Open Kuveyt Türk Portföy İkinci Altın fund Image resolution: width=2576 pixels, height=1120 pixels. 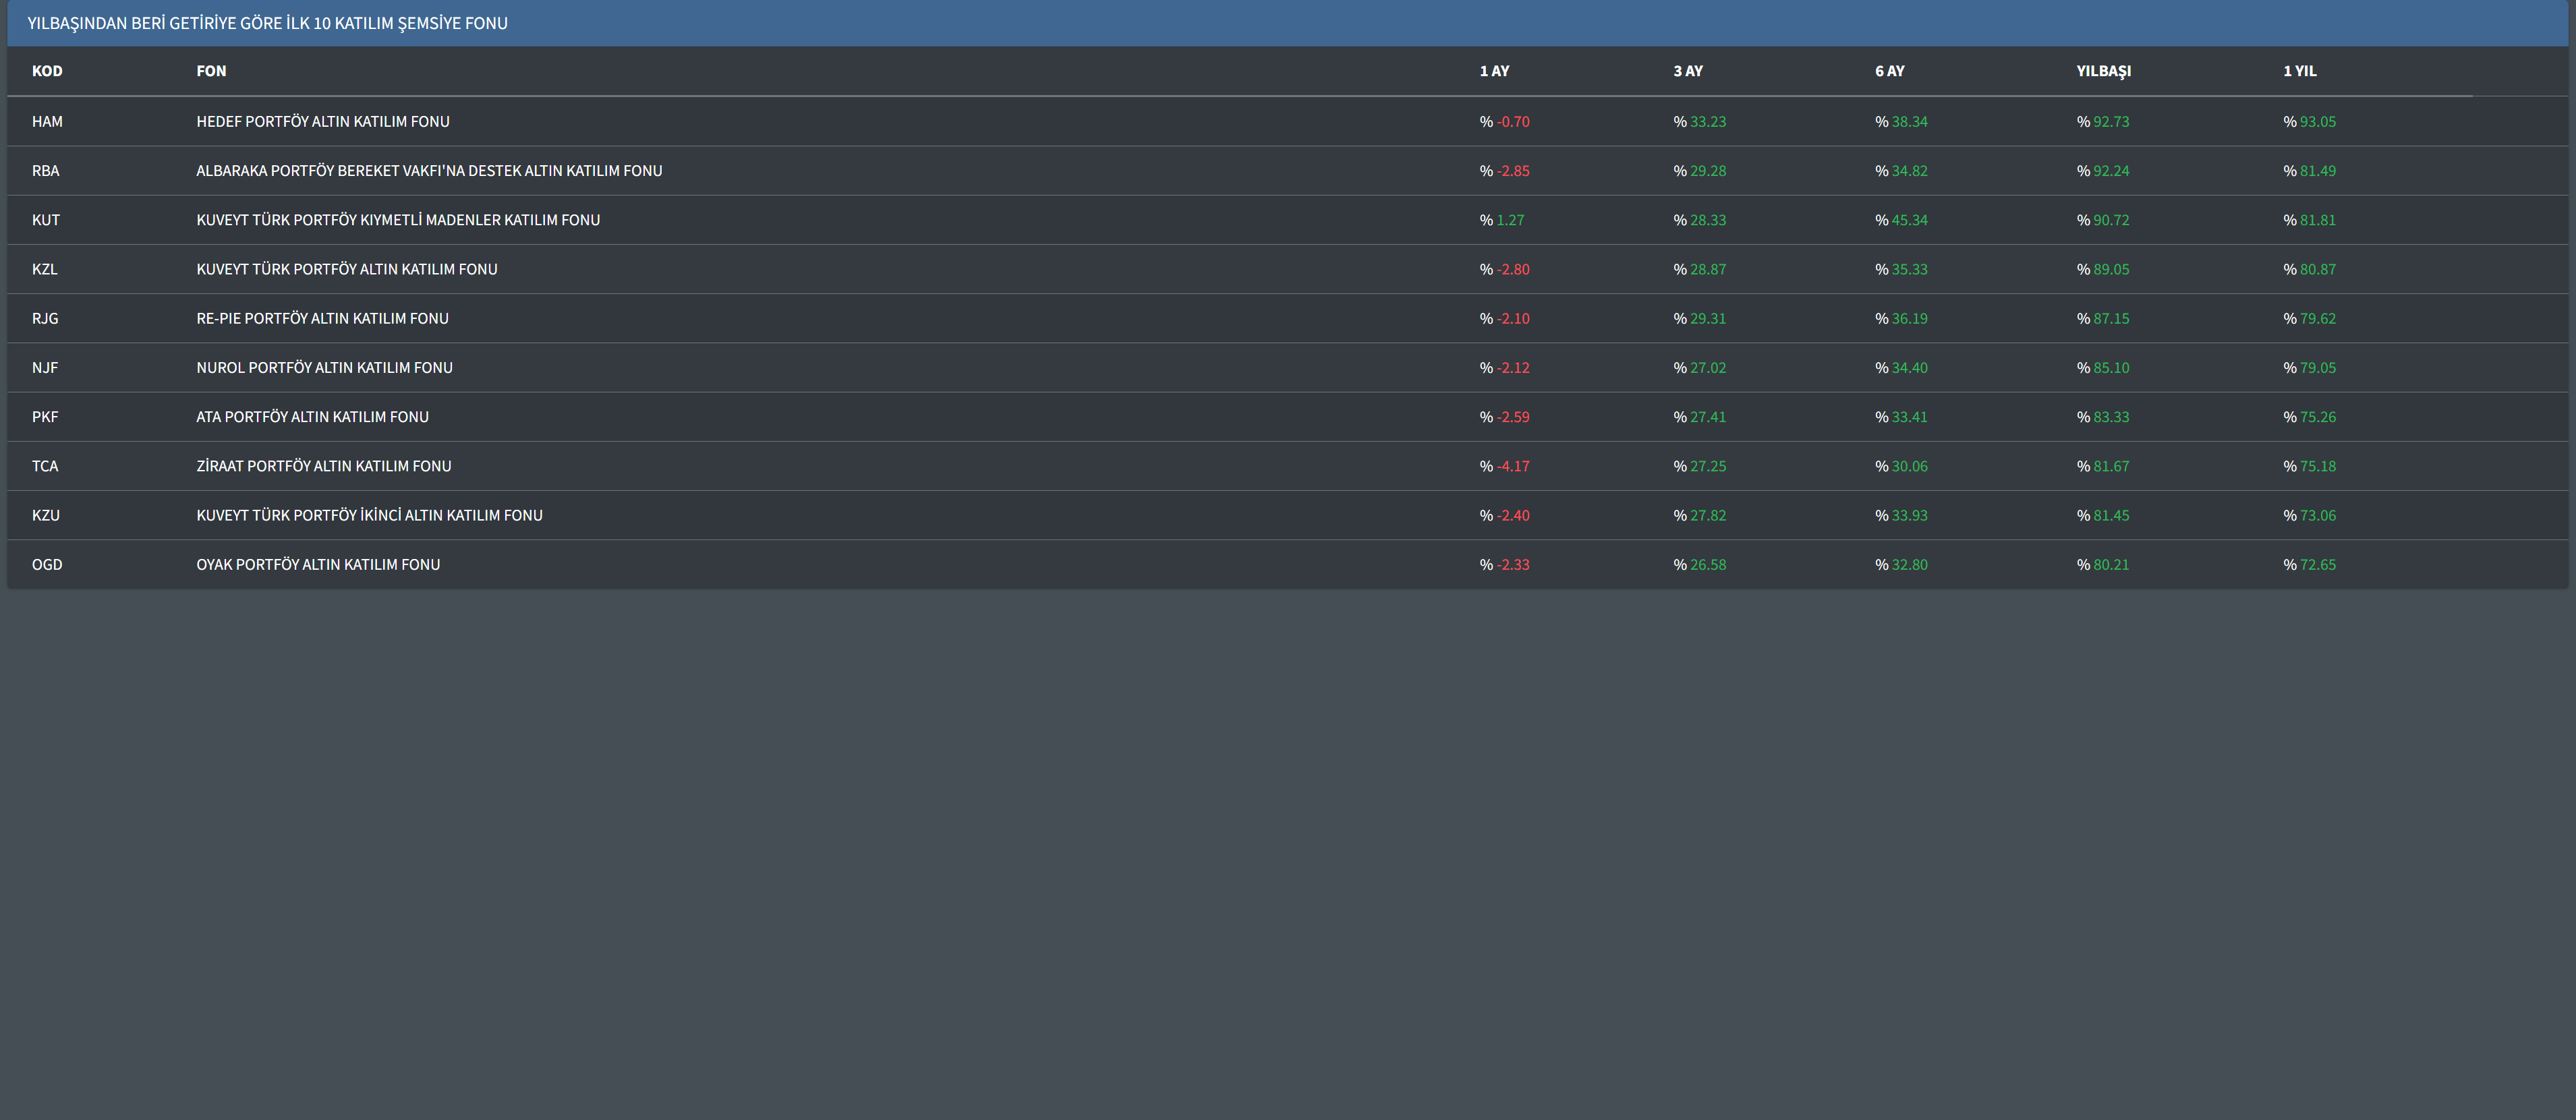tap(369, 515)
